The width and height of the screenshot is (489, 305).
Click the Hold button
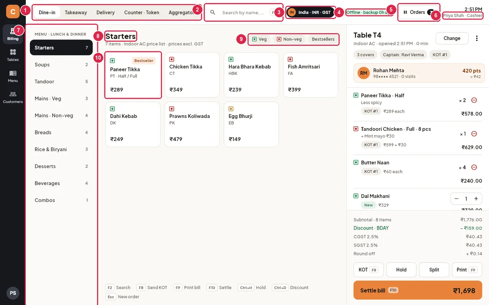(x=401, y=270)
